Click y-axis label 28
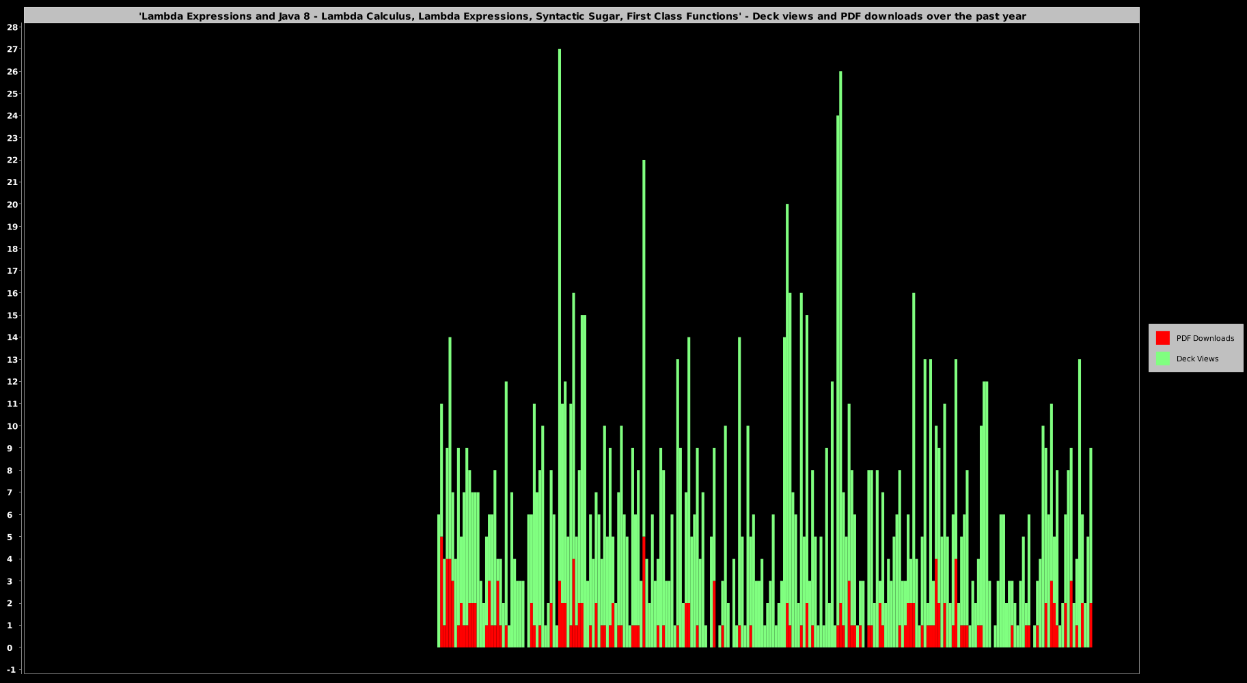1247x683 pixels. 12,27
